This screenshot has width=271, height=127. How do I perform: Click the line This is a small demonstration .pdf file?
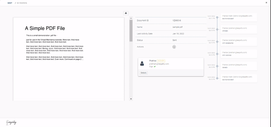click(x=42, y=36)
